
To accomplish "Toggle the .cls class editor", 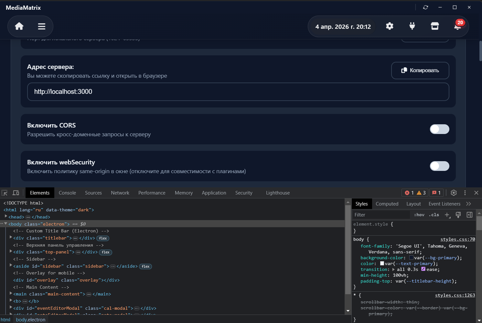I will (x=434, y=215).
